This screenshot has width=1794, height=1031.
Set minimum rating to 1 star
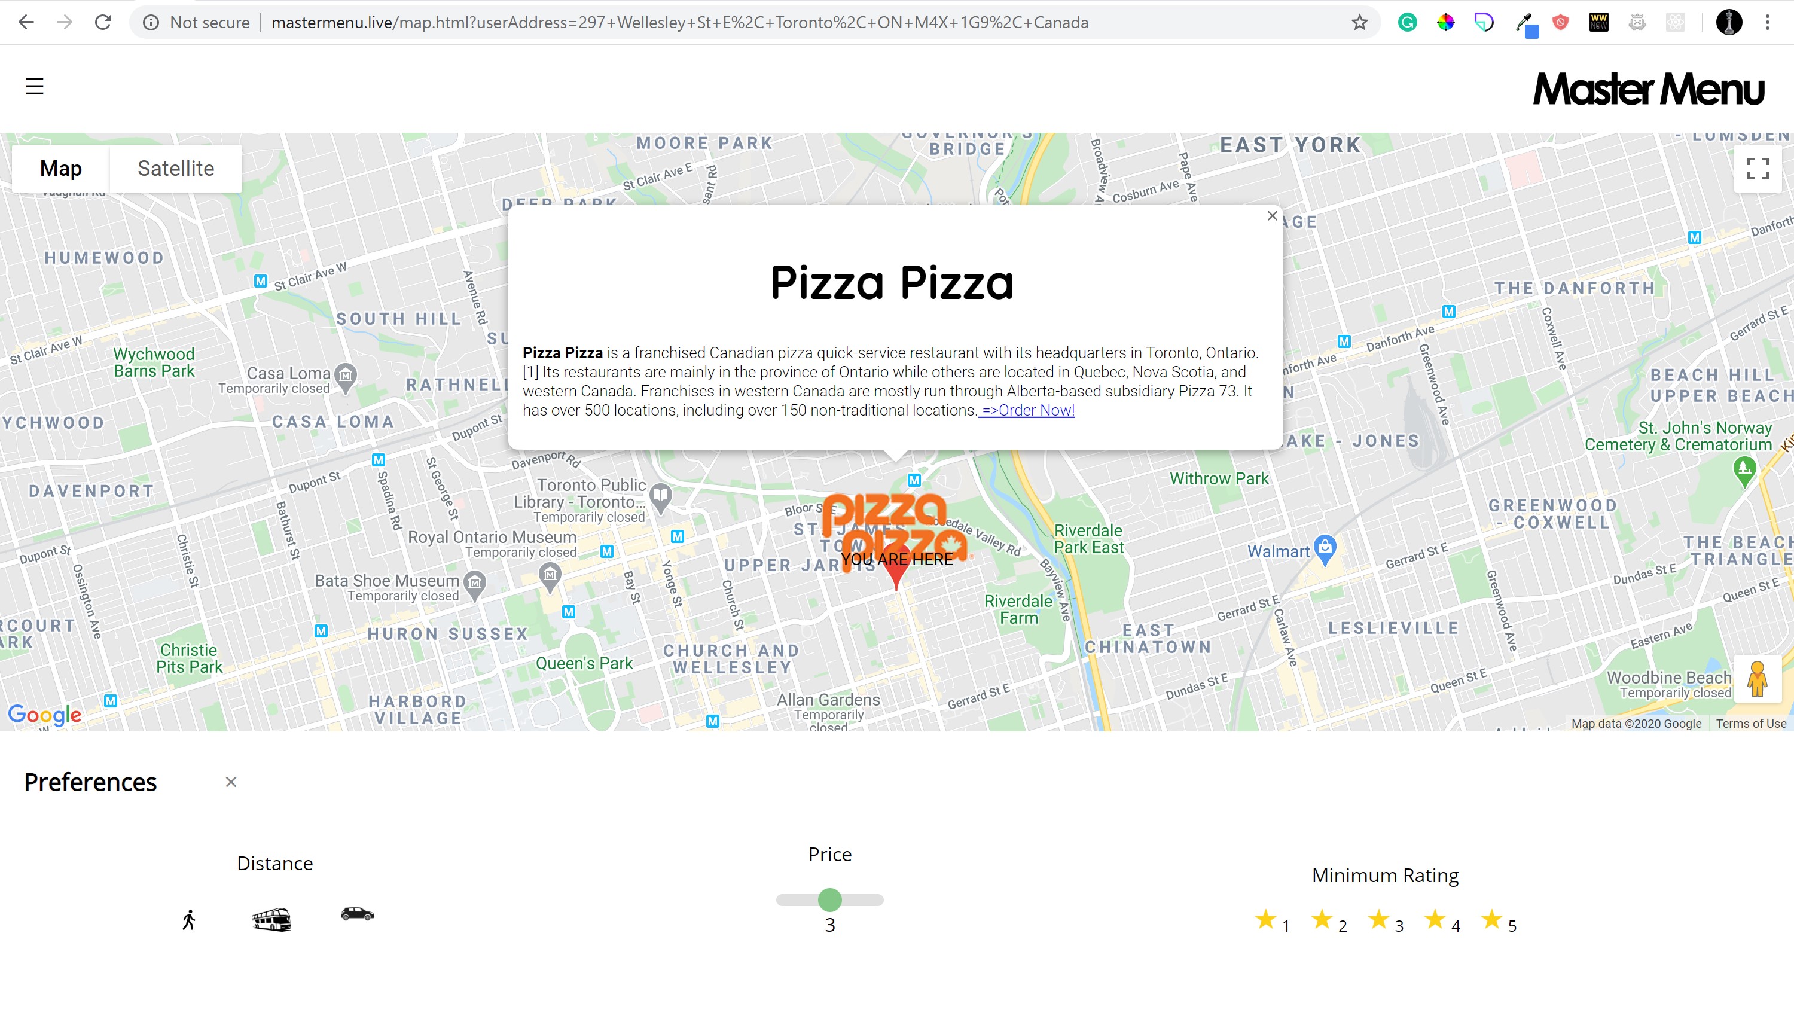point(1265,920)
